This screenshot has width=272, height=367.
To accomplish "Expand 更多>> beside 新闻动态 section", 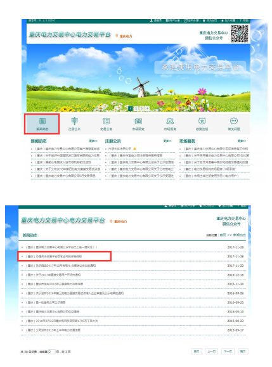I will [93, 141].
